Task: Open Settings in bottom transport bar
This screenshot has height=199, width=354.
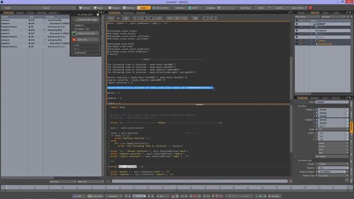Action: [x=274, y=196]
